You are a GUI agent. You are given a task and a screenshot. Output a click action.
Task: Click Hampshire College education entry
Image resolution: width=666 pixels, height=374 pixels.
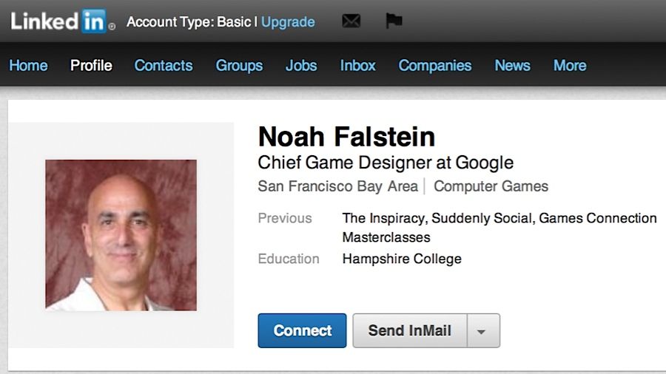click(402, 259)
